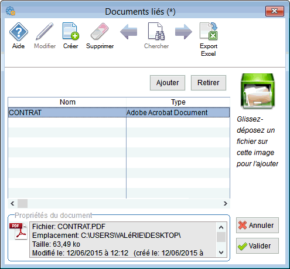Click the properties box scroll down arrow
The image size is (290, 269).
click(221, 253)
